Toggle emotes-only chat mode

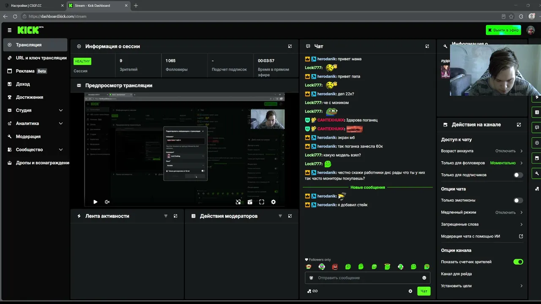point(518,201)
